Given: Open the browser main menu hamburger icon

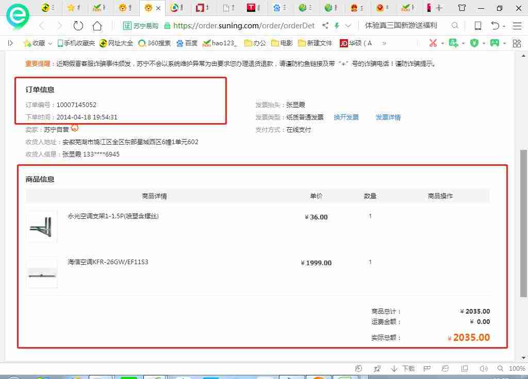Looking at the screenshot, I should coord(517,26).
